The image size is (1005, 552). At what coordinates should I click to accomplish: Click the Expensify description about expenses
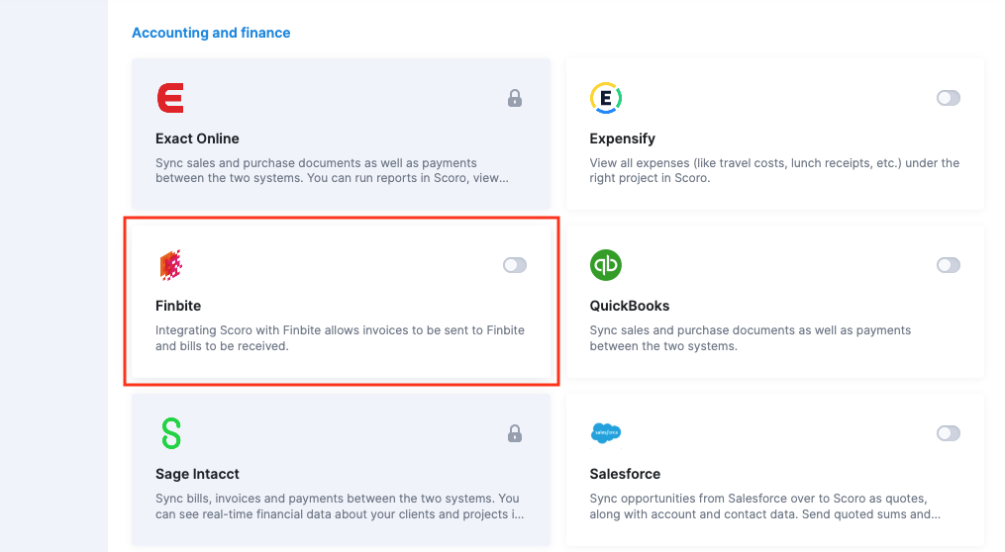coord(774,170)
